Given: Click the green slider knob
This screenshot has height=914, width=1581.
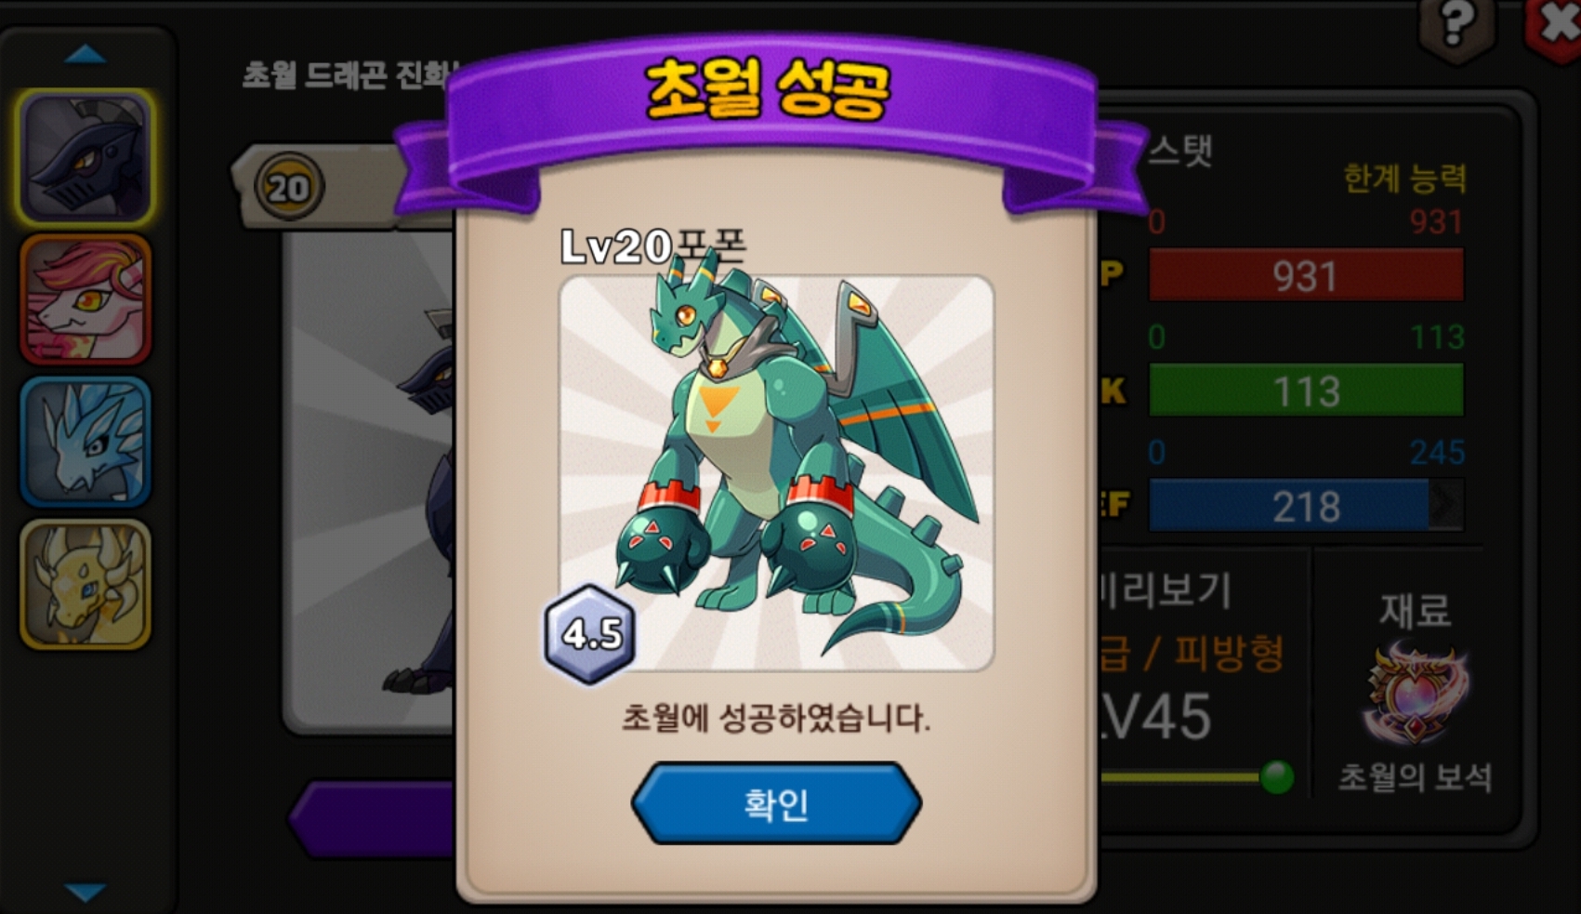Looking at the screenshot, I should pos(1277,776).
